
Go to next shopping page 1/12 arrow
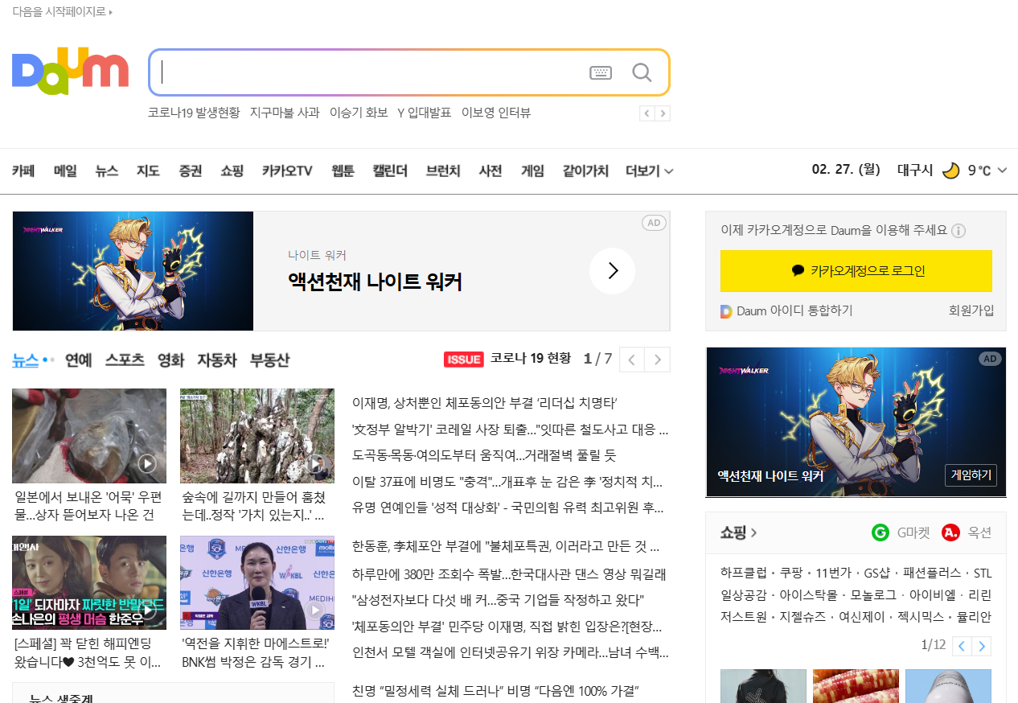pyautogui.click(x=982, y=645)
